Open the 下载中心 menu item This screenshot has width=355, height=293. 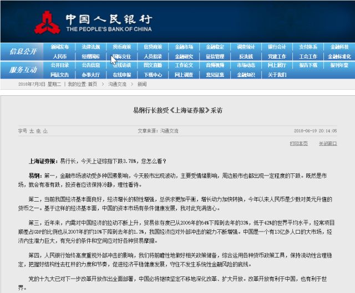point(153,74)
